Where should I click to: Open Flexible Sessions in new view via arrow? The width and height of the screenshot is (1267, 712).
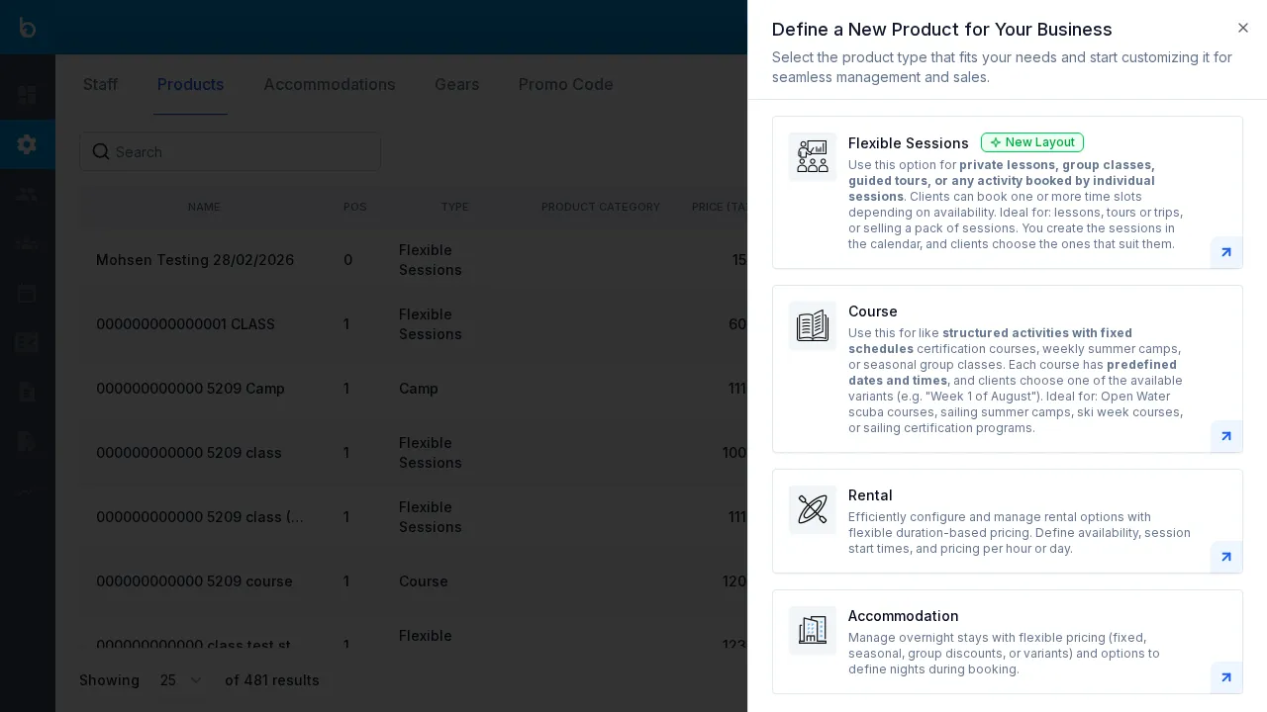click(1225, 252)
